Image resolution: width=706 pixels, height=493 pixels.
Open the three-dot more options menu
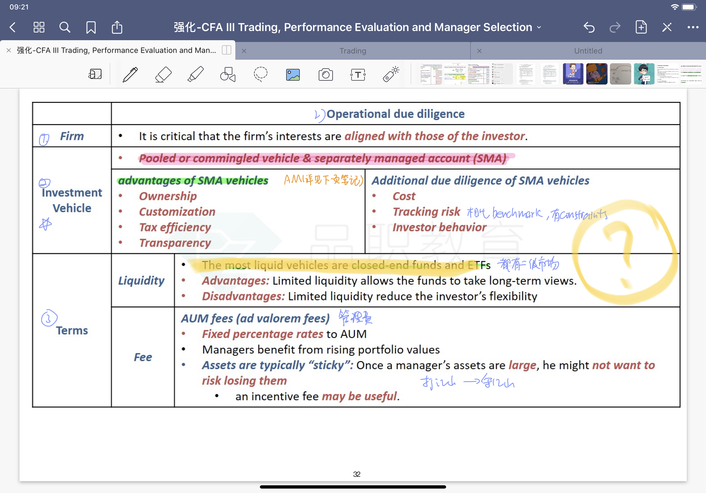click(x=693, y=27)
